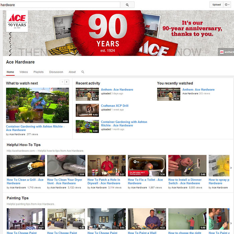The image size is (234, 234).
Task: Click previous arrow in What to watch next
Action: coord(62,82)
